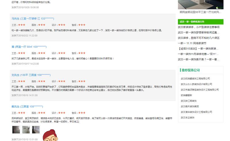The width and height of the screenshot is (230, 141).
Task: Open article 武汉家装装修，小户型装修注意事项
Action: click(199, 27)
